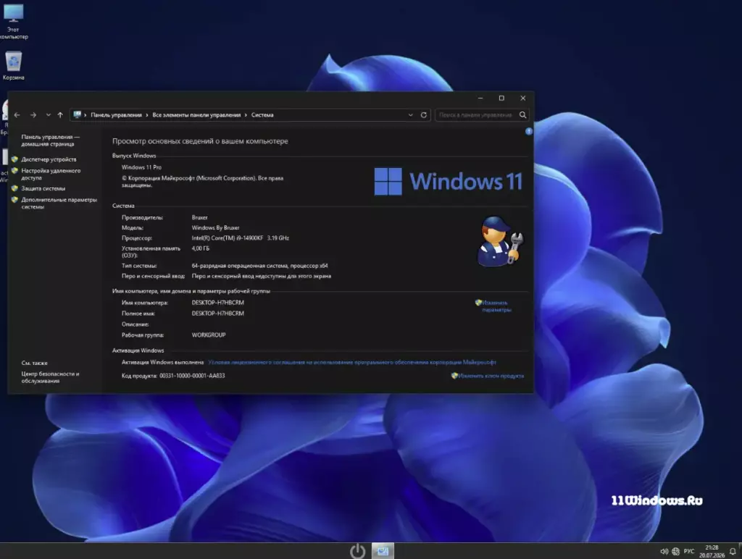Select WORKGROUP value text

[209, 335]
